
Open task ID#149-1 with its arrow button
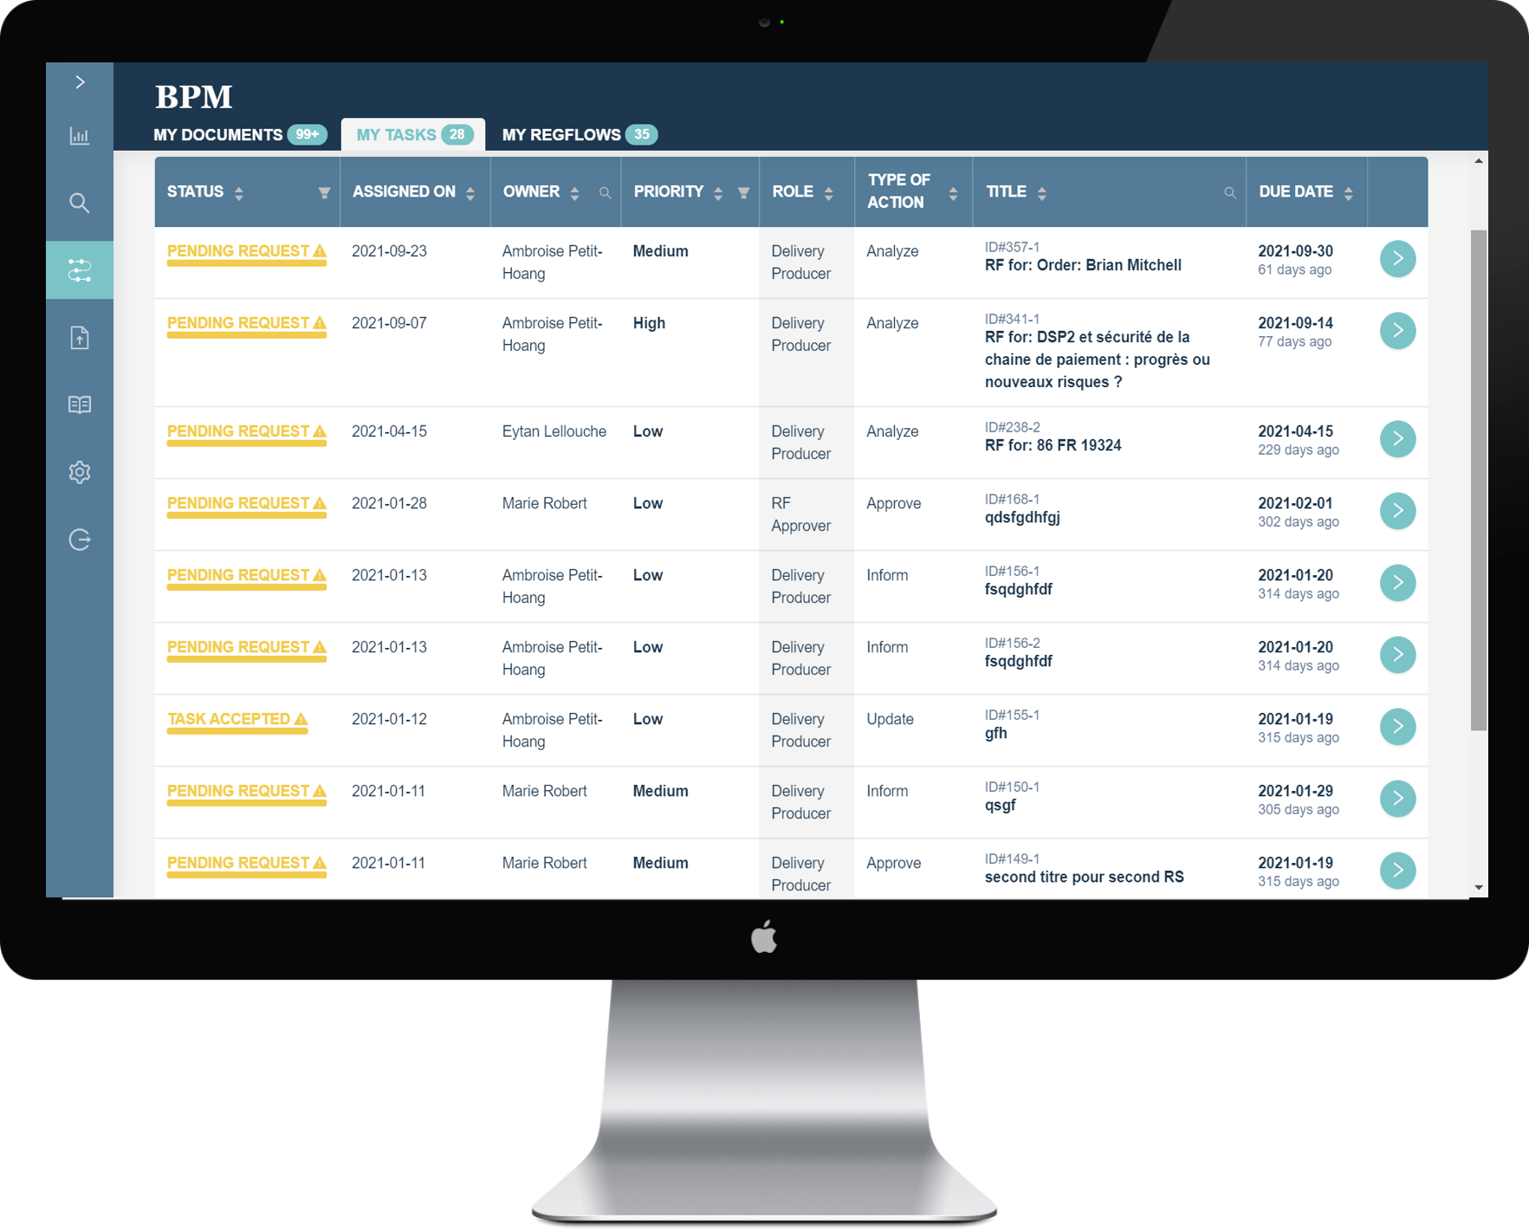(x=1397, y=871)
